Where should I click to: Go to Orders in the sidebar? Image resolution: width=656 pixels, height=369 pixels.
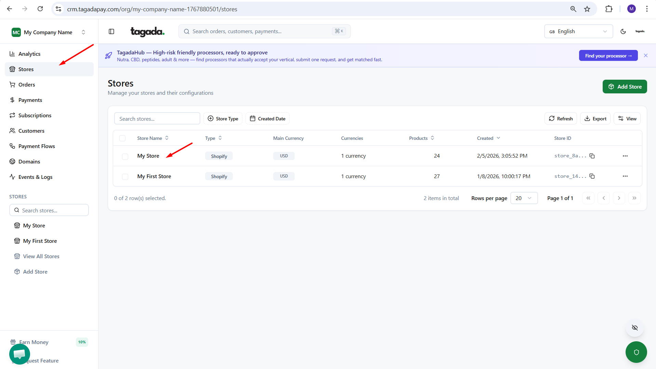click(x=27, y=84)
